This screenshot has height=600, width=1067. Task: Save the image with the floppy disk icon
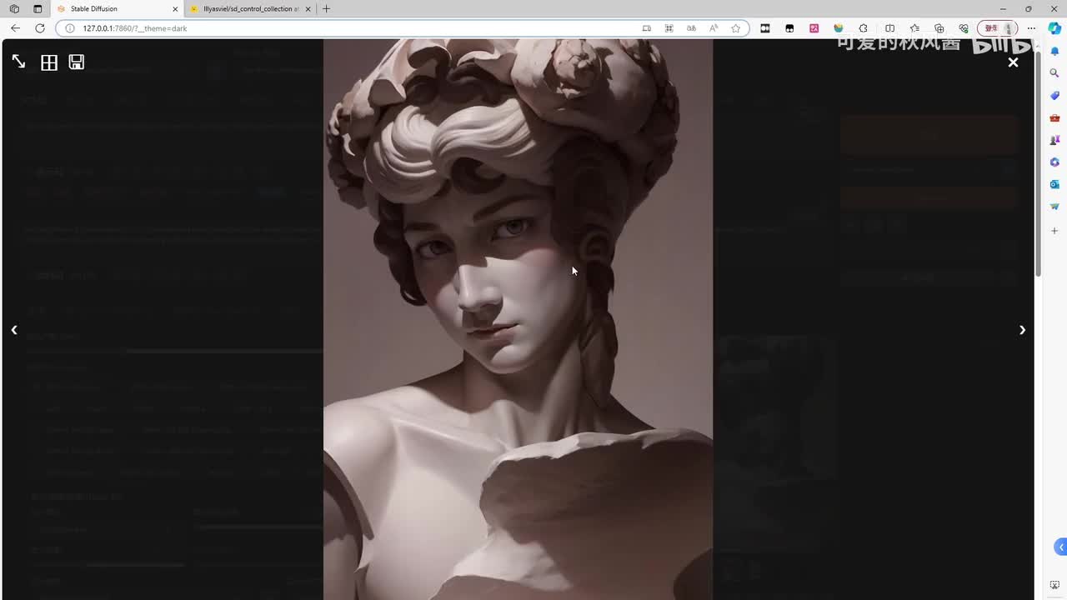[76, 62]
